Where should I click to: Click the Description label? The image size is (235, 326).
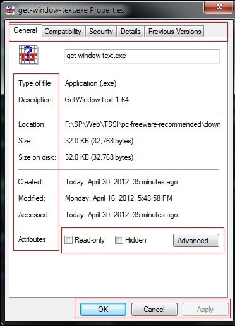pyautogui.click(x=36, y=100)
